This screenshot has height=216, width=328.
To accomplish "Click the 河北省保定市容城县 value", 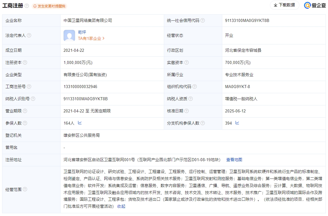I will [x=243, y=50].
